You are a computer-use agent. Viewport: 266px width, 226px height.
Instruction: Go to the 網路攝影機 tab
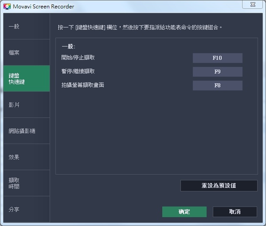click(27, 131)
